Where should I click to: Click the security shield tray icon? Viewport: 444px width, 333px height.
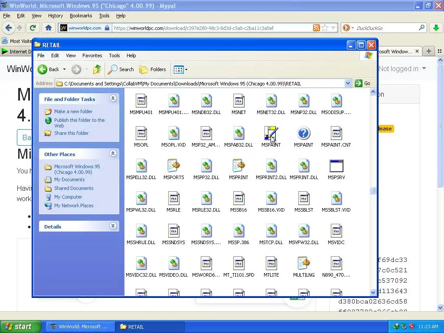(411, 326)
